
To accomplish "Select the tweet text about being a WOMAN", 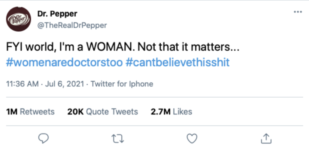I will point(123,48).
